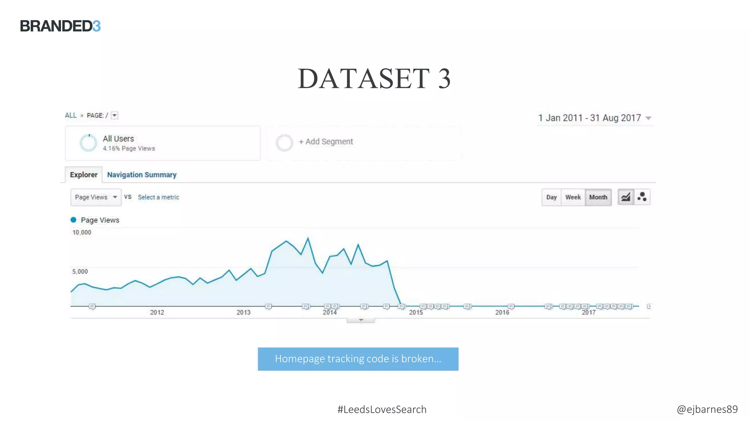
Task: Open the annotation marker above the 2016 label
Action: (x=511, y=306)
